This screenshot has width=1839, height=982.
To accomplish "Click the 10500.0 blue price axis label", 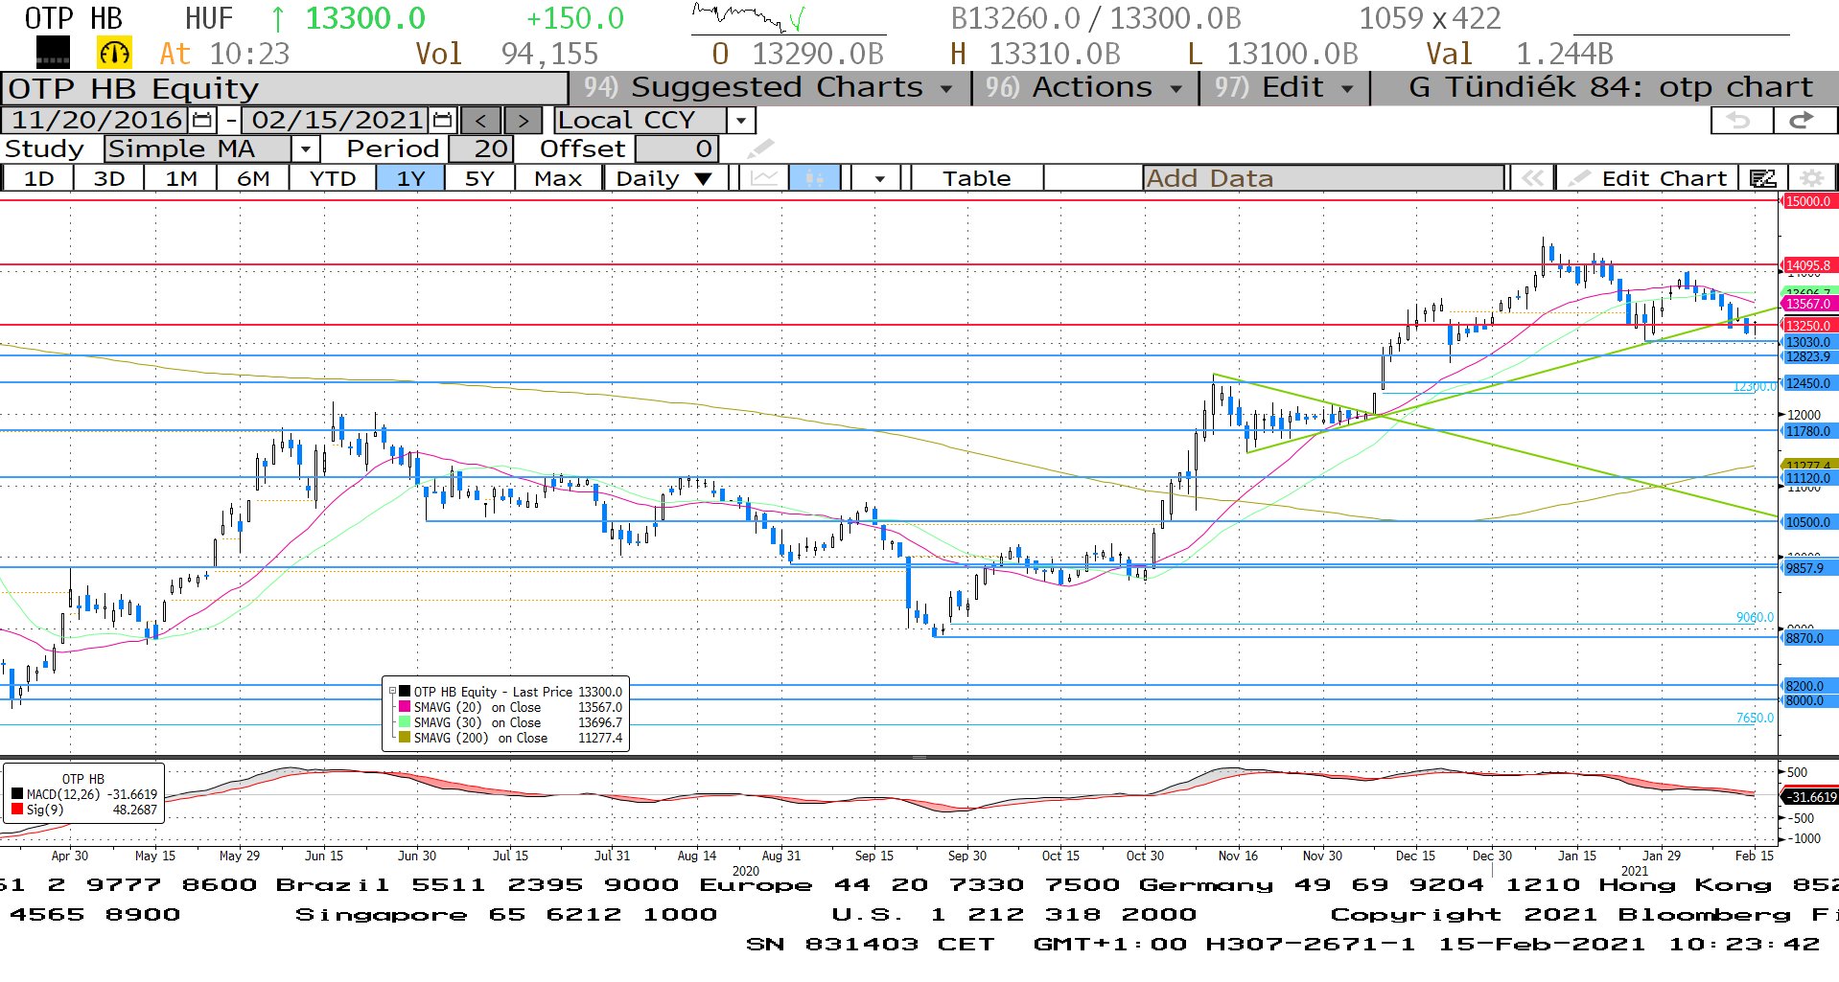I will point(1808,522).
